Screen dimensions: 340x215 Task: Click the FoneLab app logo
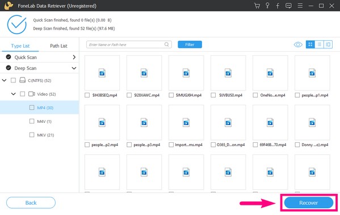9,6
